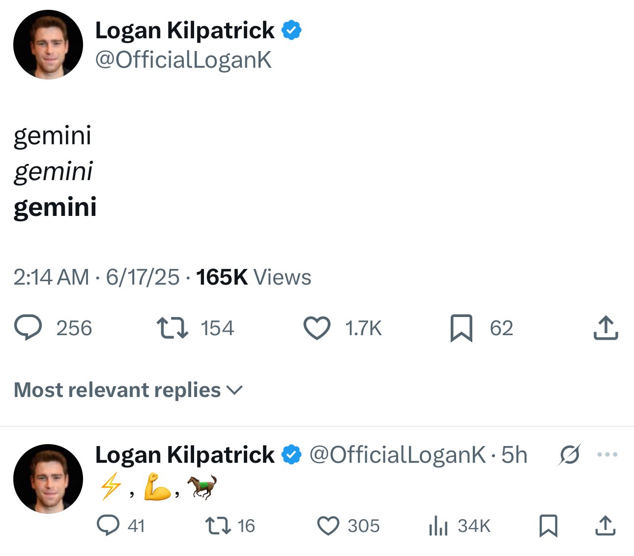Like the emoji reply with 305 likes
The height and width of the screenshot is (556, 634).
coord(328,526)
